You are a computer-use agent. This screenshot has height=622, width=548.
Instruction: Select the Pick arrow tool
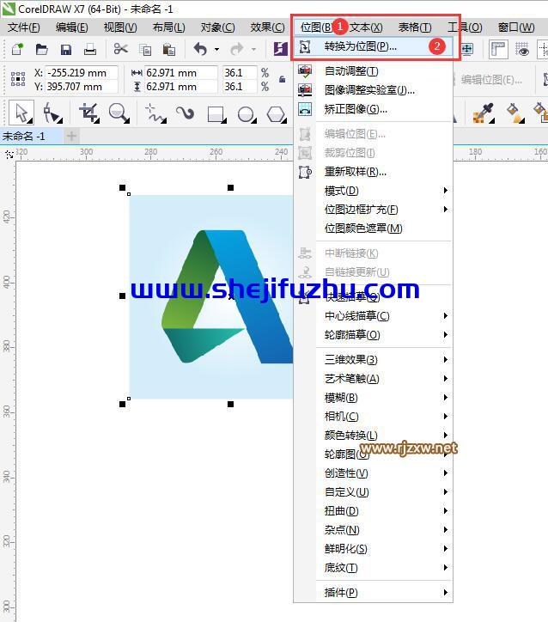(21, 113)
